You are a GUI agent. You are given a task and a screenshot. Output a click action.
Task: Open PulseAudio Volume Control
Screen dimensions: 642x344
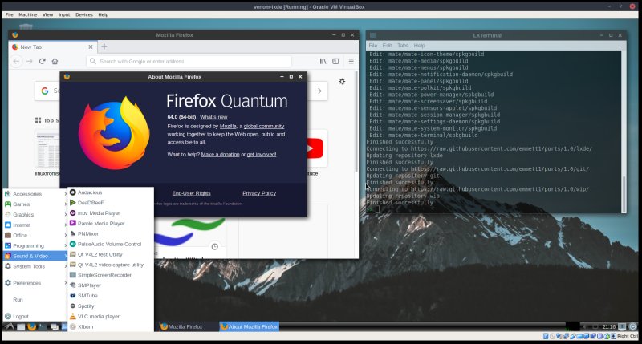point(111,245)
